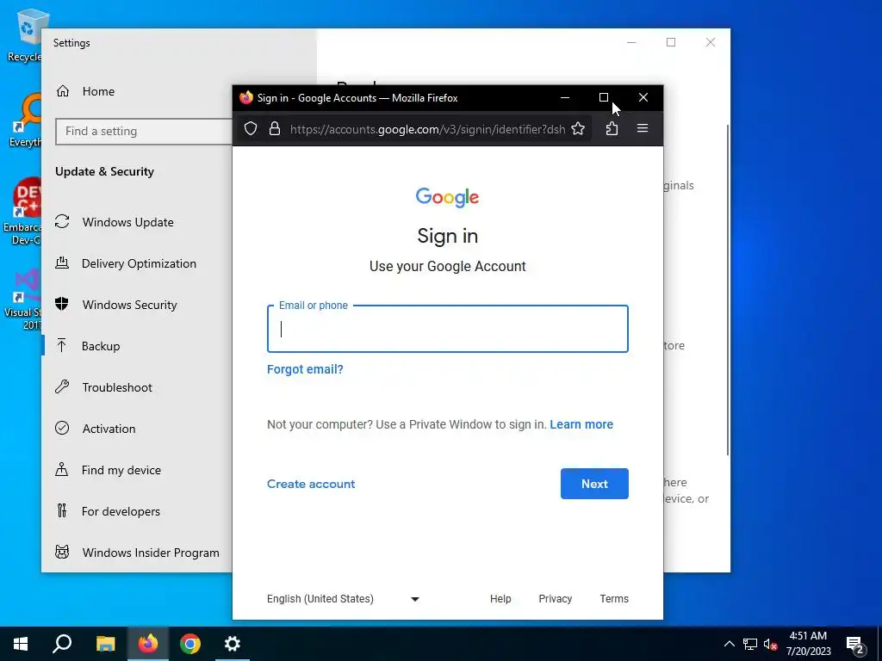Image resolution: width=882 pixels, height=661 pixels.
Task: Click the Delivery Optimization icon
Action: tap(62, 263)
